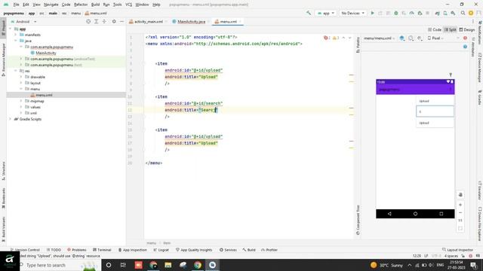Open App Quality Insights tool window
The height and width of the screenshot is (271, 483).
[x=194, y=250]
